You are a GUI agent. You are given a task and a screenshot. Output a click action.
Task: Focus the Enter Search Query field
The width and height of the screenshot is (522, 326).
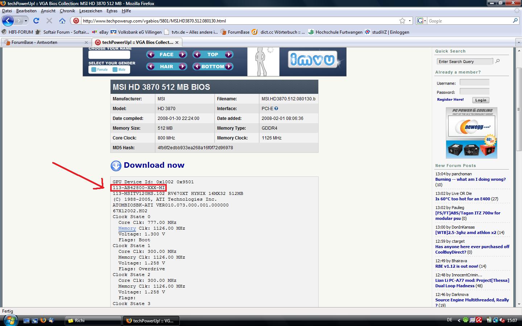coord(465,62)
